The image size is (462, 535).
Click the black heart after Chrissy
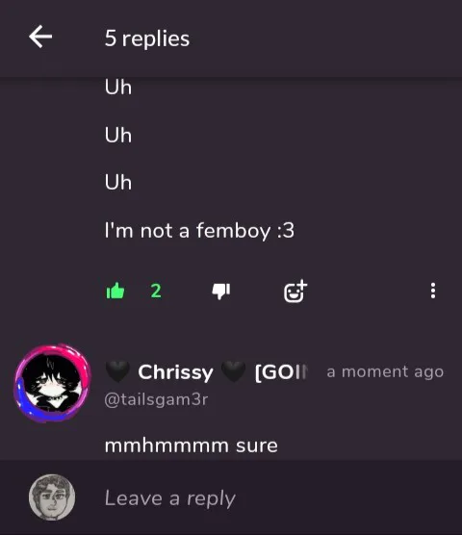[233, 372]
